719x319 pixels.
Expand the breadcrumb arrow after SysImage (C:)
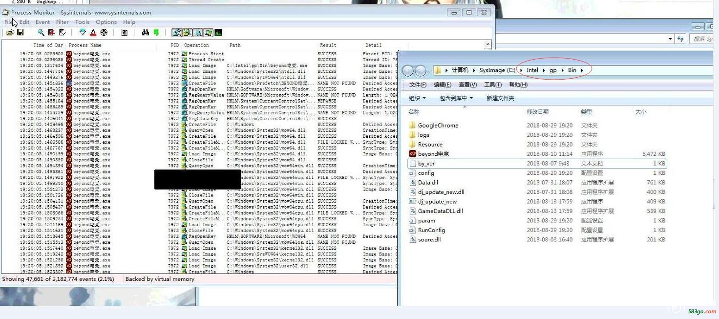coord(521,70)
